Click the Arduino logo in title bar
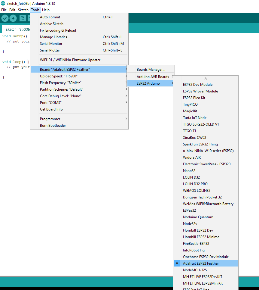 (3, 3)
